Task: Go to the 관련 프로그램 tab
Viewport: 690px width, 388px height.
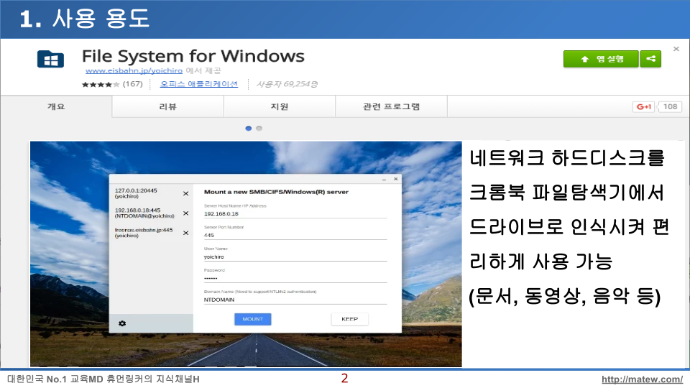Action: [x=391, y=106]
